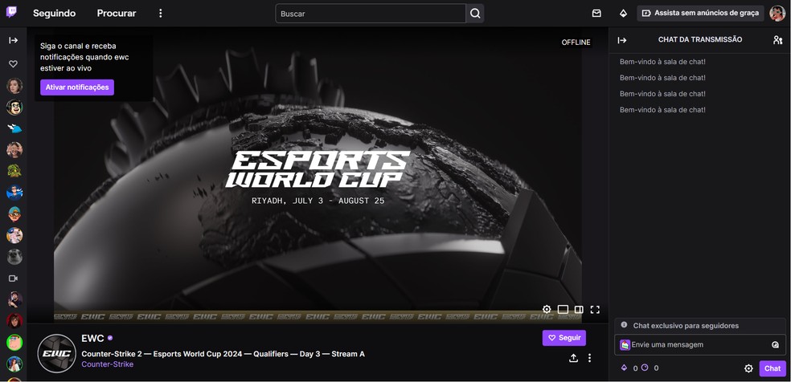The image size is (791, 382).
Task: Click the chat identity cake badge icon
Action: click(625, 345)
